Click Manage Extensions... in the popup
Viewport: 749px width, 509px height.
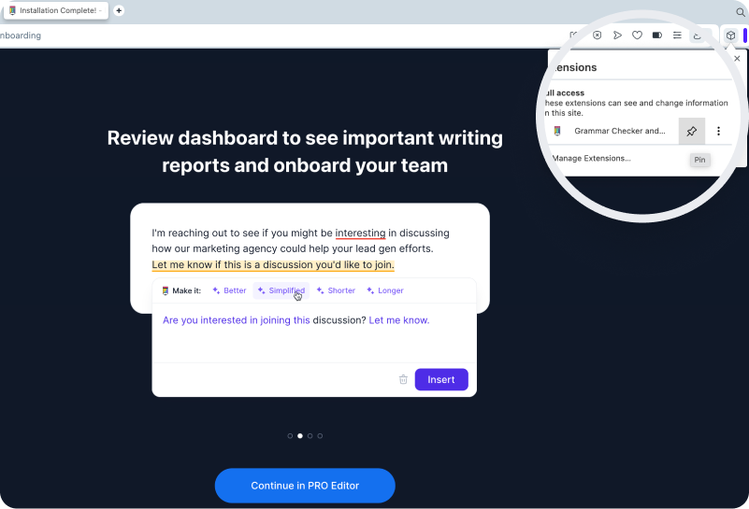pos(592,158)
